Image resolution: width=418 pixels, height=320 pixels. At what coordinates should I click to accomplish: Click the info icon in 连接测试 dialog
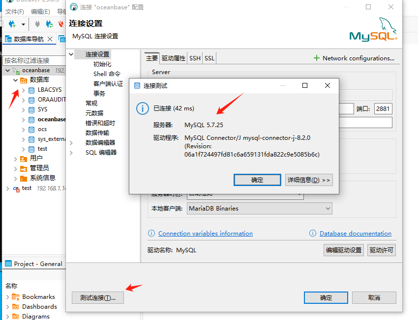click(142, 108)
